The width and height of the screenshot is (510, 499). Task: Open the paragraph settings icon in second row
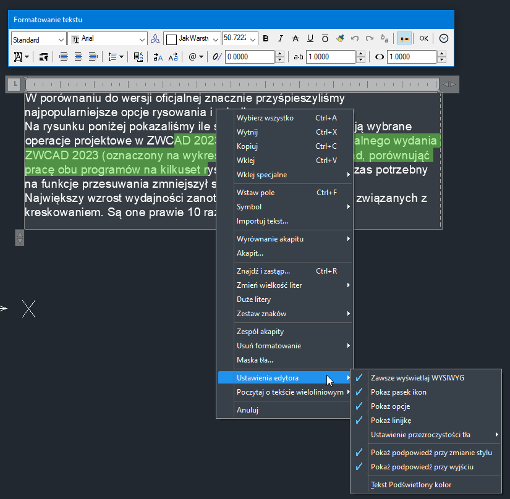click(44, 57)
